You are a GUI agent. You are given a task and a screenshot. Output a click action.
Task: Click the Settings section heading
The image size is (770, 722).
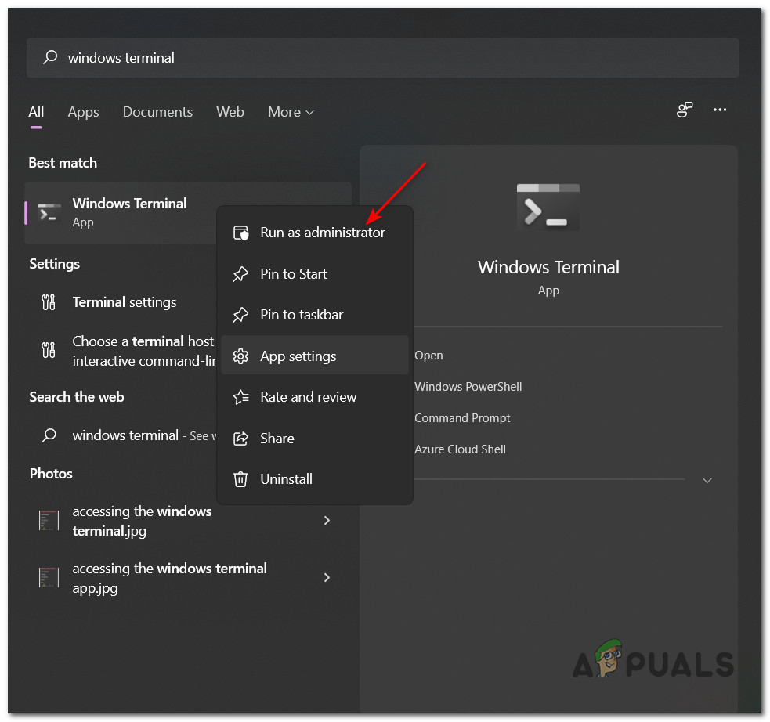coord(55,264)
